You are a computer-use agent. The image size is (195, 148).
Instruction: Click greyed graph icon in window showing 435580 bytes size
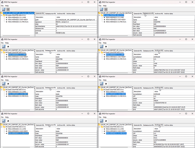[8, 9]
